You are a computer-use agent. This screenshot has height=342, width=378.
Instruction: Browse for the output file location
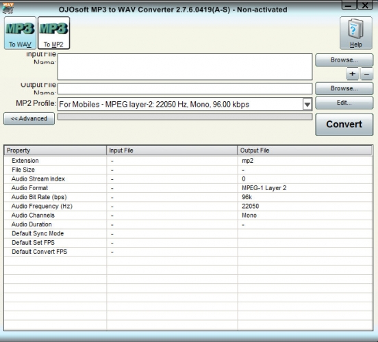click(344, 88)
